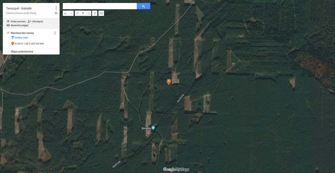Screen dimensions: 335x173
Task: Click in the map search input field
Action: pyautogui.click(x=100, y=6)
